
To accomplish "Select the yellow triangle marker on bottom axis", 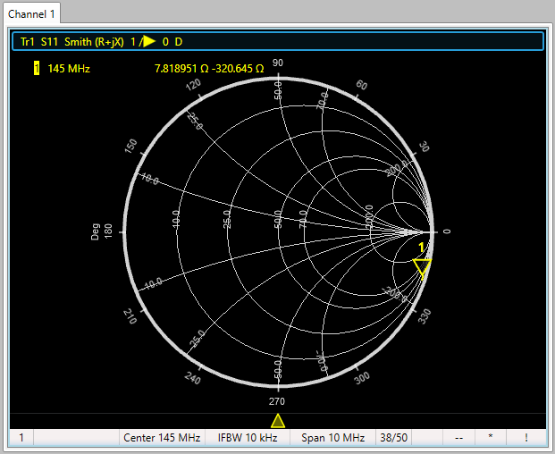I will [x=278, y=420].
